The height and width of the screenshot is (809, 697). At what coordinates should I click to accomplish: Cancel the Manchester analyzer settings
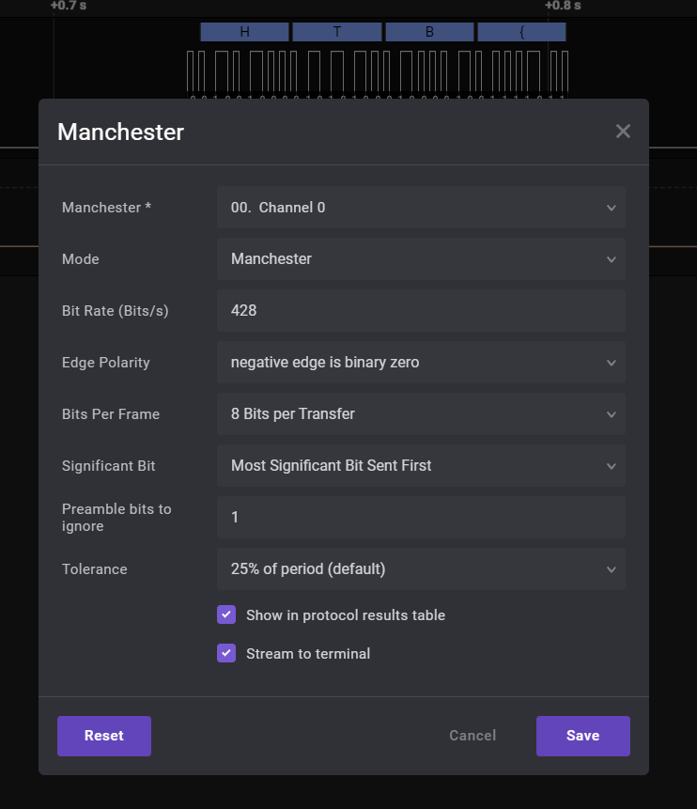tap(472, 736)
